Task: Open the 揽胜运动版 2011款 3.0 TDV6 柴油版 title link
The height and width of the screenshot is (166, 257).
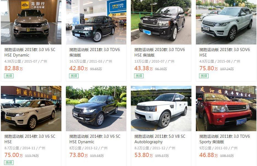Action: (x=94, y=52)
